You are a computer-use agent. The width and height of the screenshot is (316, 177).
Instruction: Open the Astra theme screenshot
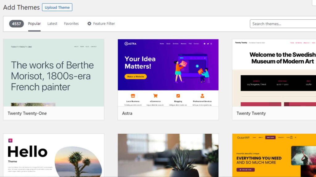pos(168,73)
